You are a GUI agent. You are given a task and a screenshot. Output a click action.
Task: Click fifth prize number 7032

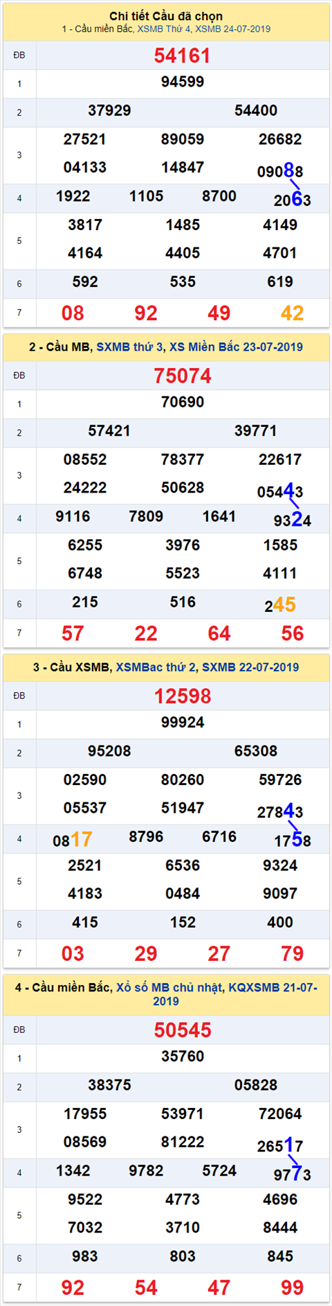[85, 1227]
